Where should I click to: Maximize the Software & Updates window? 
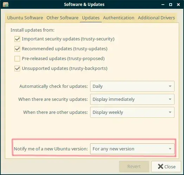coord(171,5)
